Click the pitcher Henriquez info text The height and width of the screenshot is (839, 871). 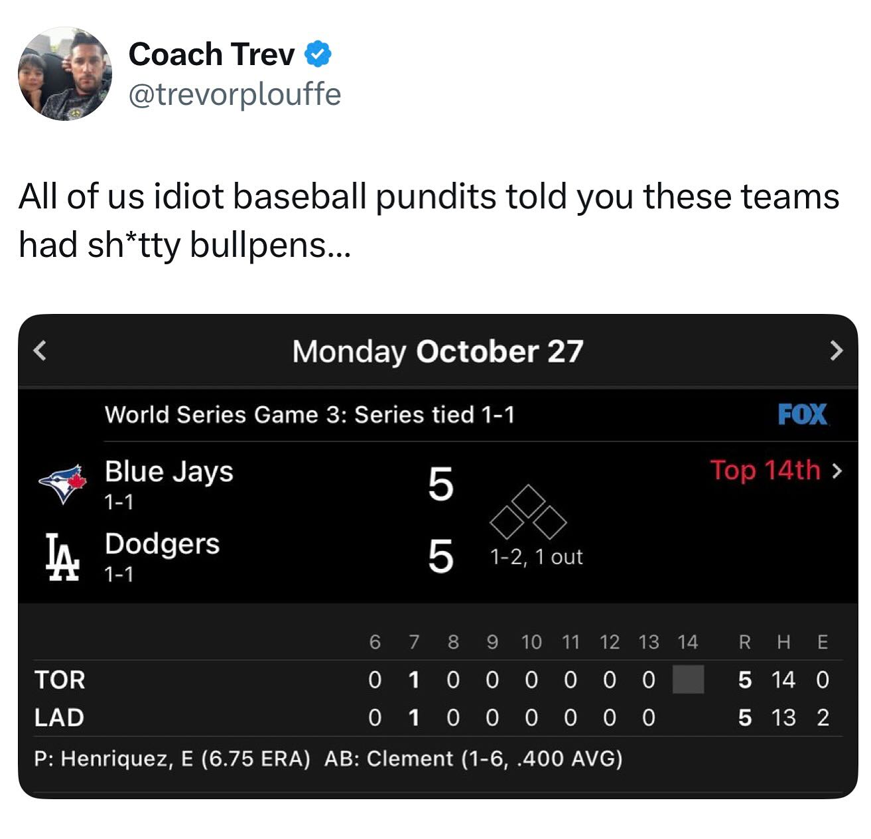pyautogui.click(x=172, y=758)
